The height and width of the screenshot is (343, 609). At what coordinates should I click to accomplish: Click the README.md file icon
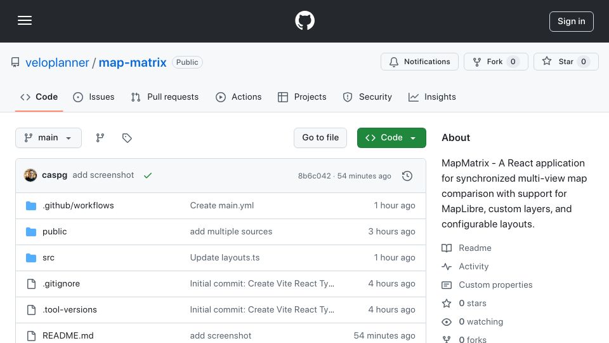click(31, 336)
